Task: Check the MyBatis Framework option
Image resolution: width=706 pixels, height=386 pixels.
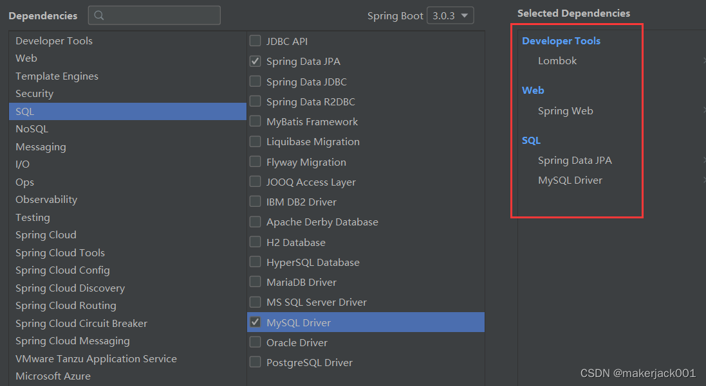Action: pos(255,121)
